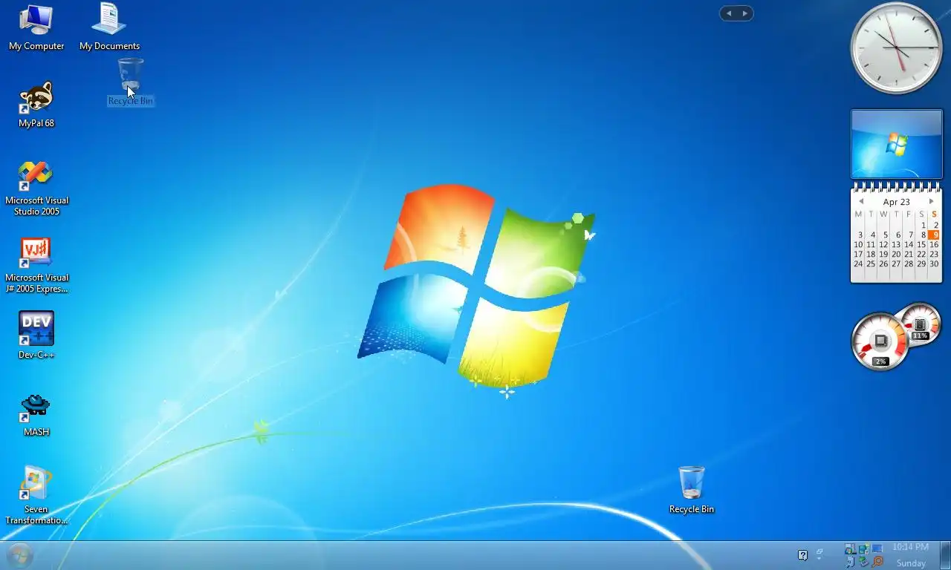The width and height of the screenshot is (951, 570).
Task: Select date 23 in the calendar gadget
Action: [x=934, y=254]
